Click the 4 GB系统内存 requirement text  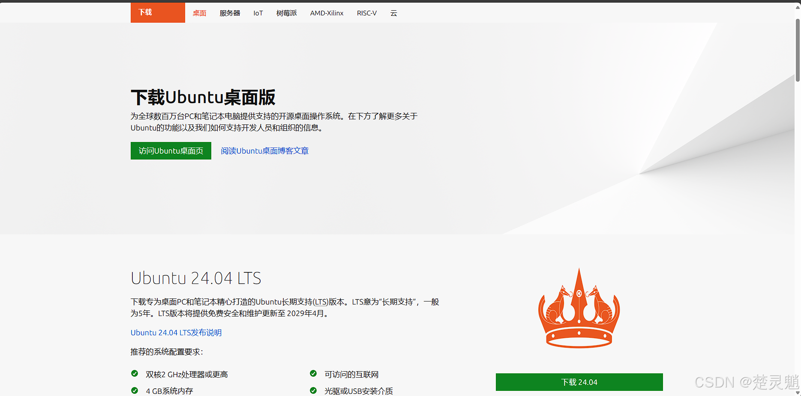169,391
